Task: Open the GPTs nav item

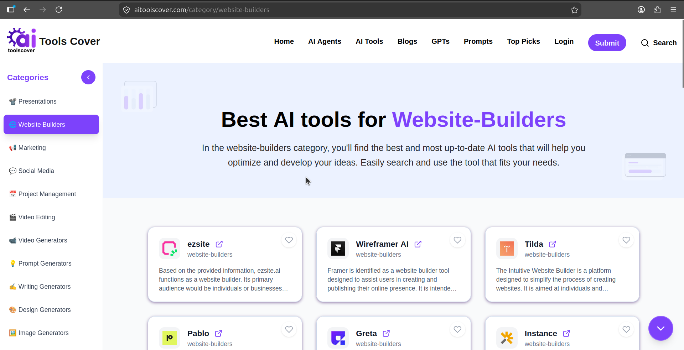Action: tap(440, 41)
